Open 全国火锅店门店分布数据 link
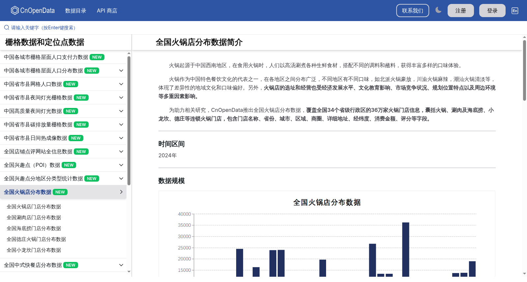 click(34, 207)
